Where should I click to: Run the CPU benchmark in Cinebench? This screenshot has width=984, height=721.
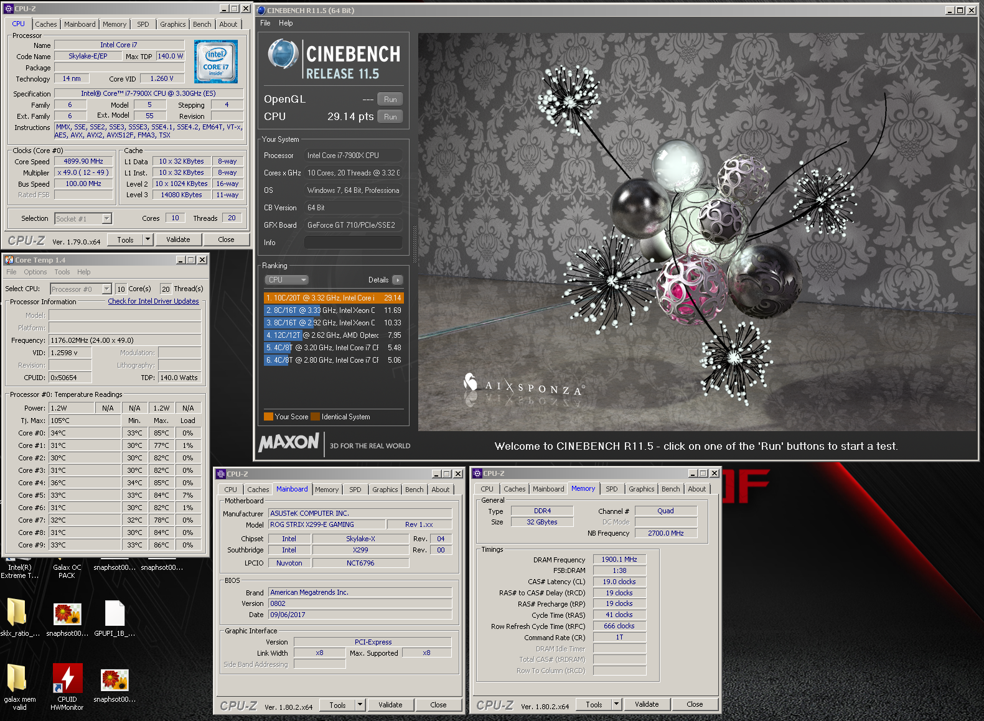(390, 116)
